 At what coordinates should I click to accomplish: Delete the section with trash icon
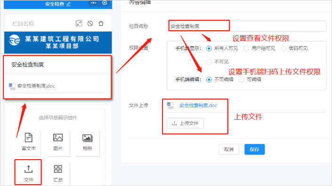pyautogui.click(x=101, y=24)
